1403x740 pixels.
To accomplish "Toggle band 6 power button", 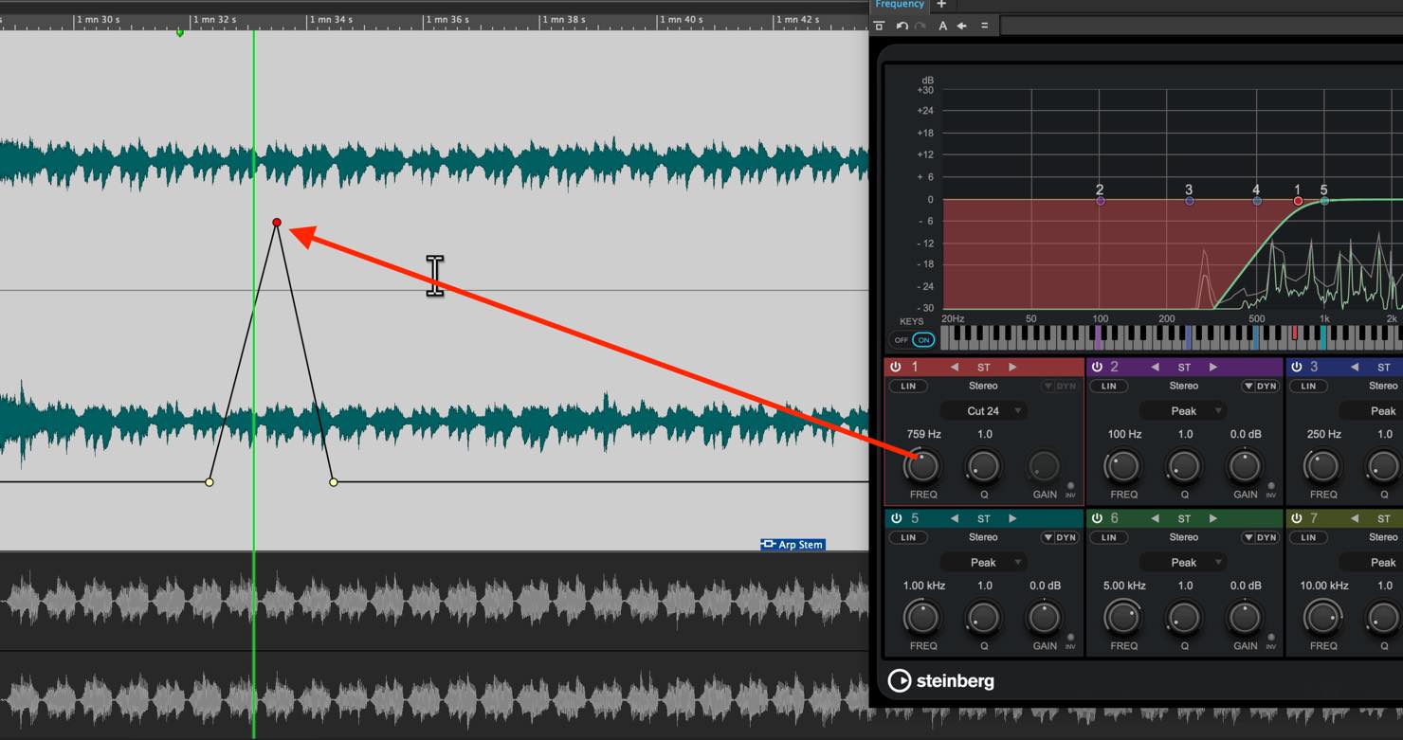I will pyautogui.click(x=1097, y=518).
